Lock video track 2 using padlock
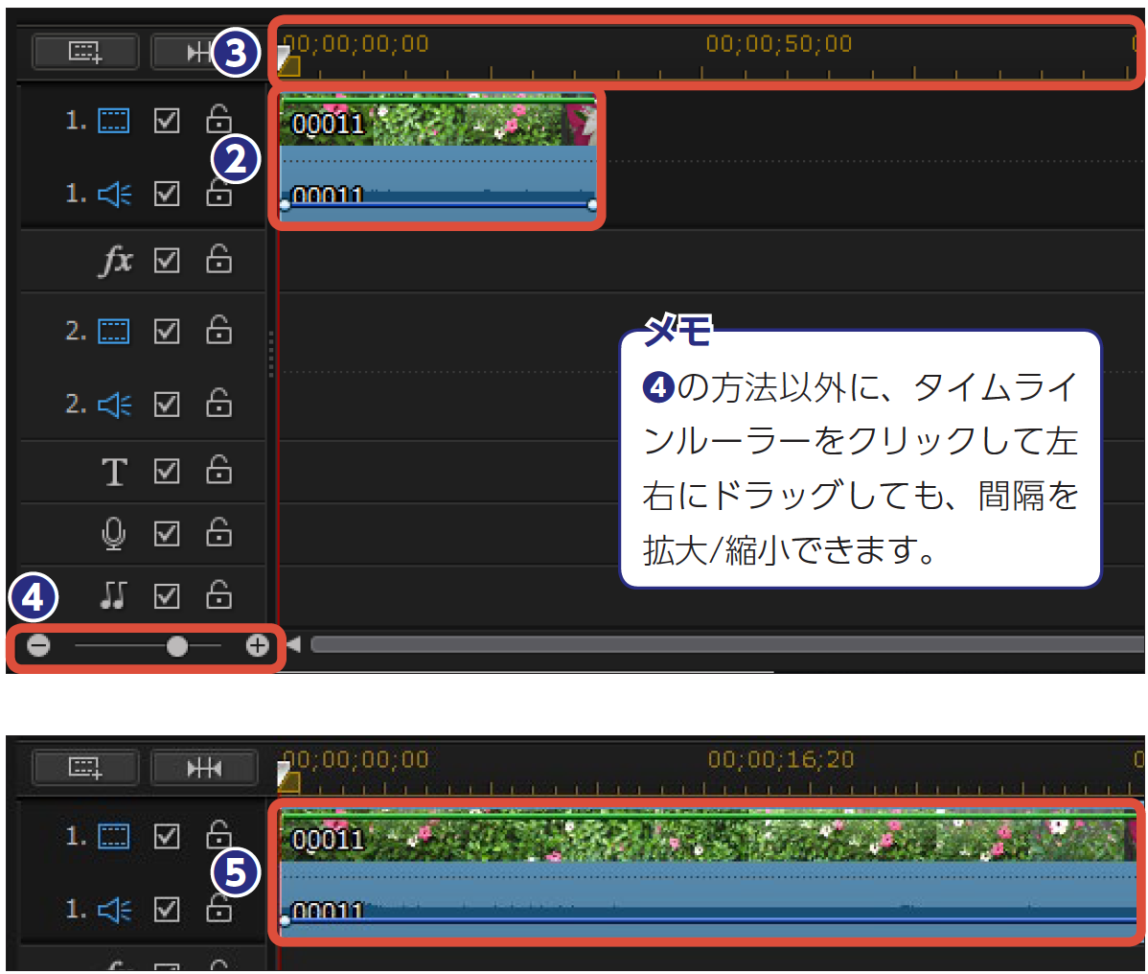 tap(218, 331)
